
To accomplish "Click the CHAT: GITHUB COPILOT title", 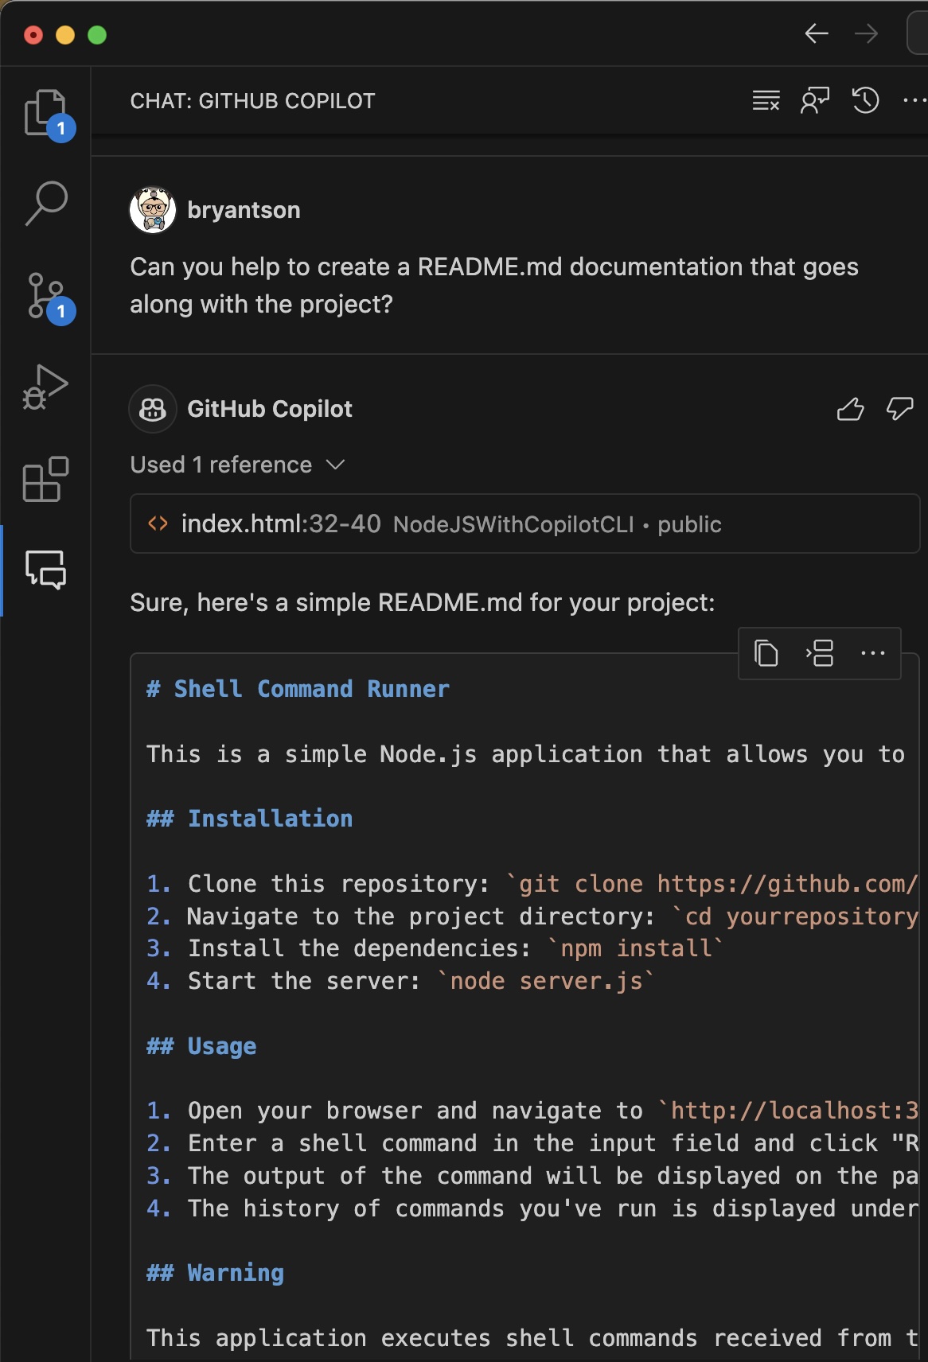I will pos(252,101).
